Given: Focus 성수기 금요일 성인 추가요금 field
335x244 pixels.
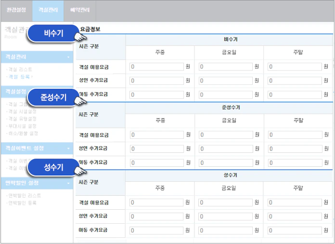Looking at the screenshot, I should click(x=225, y=217).
